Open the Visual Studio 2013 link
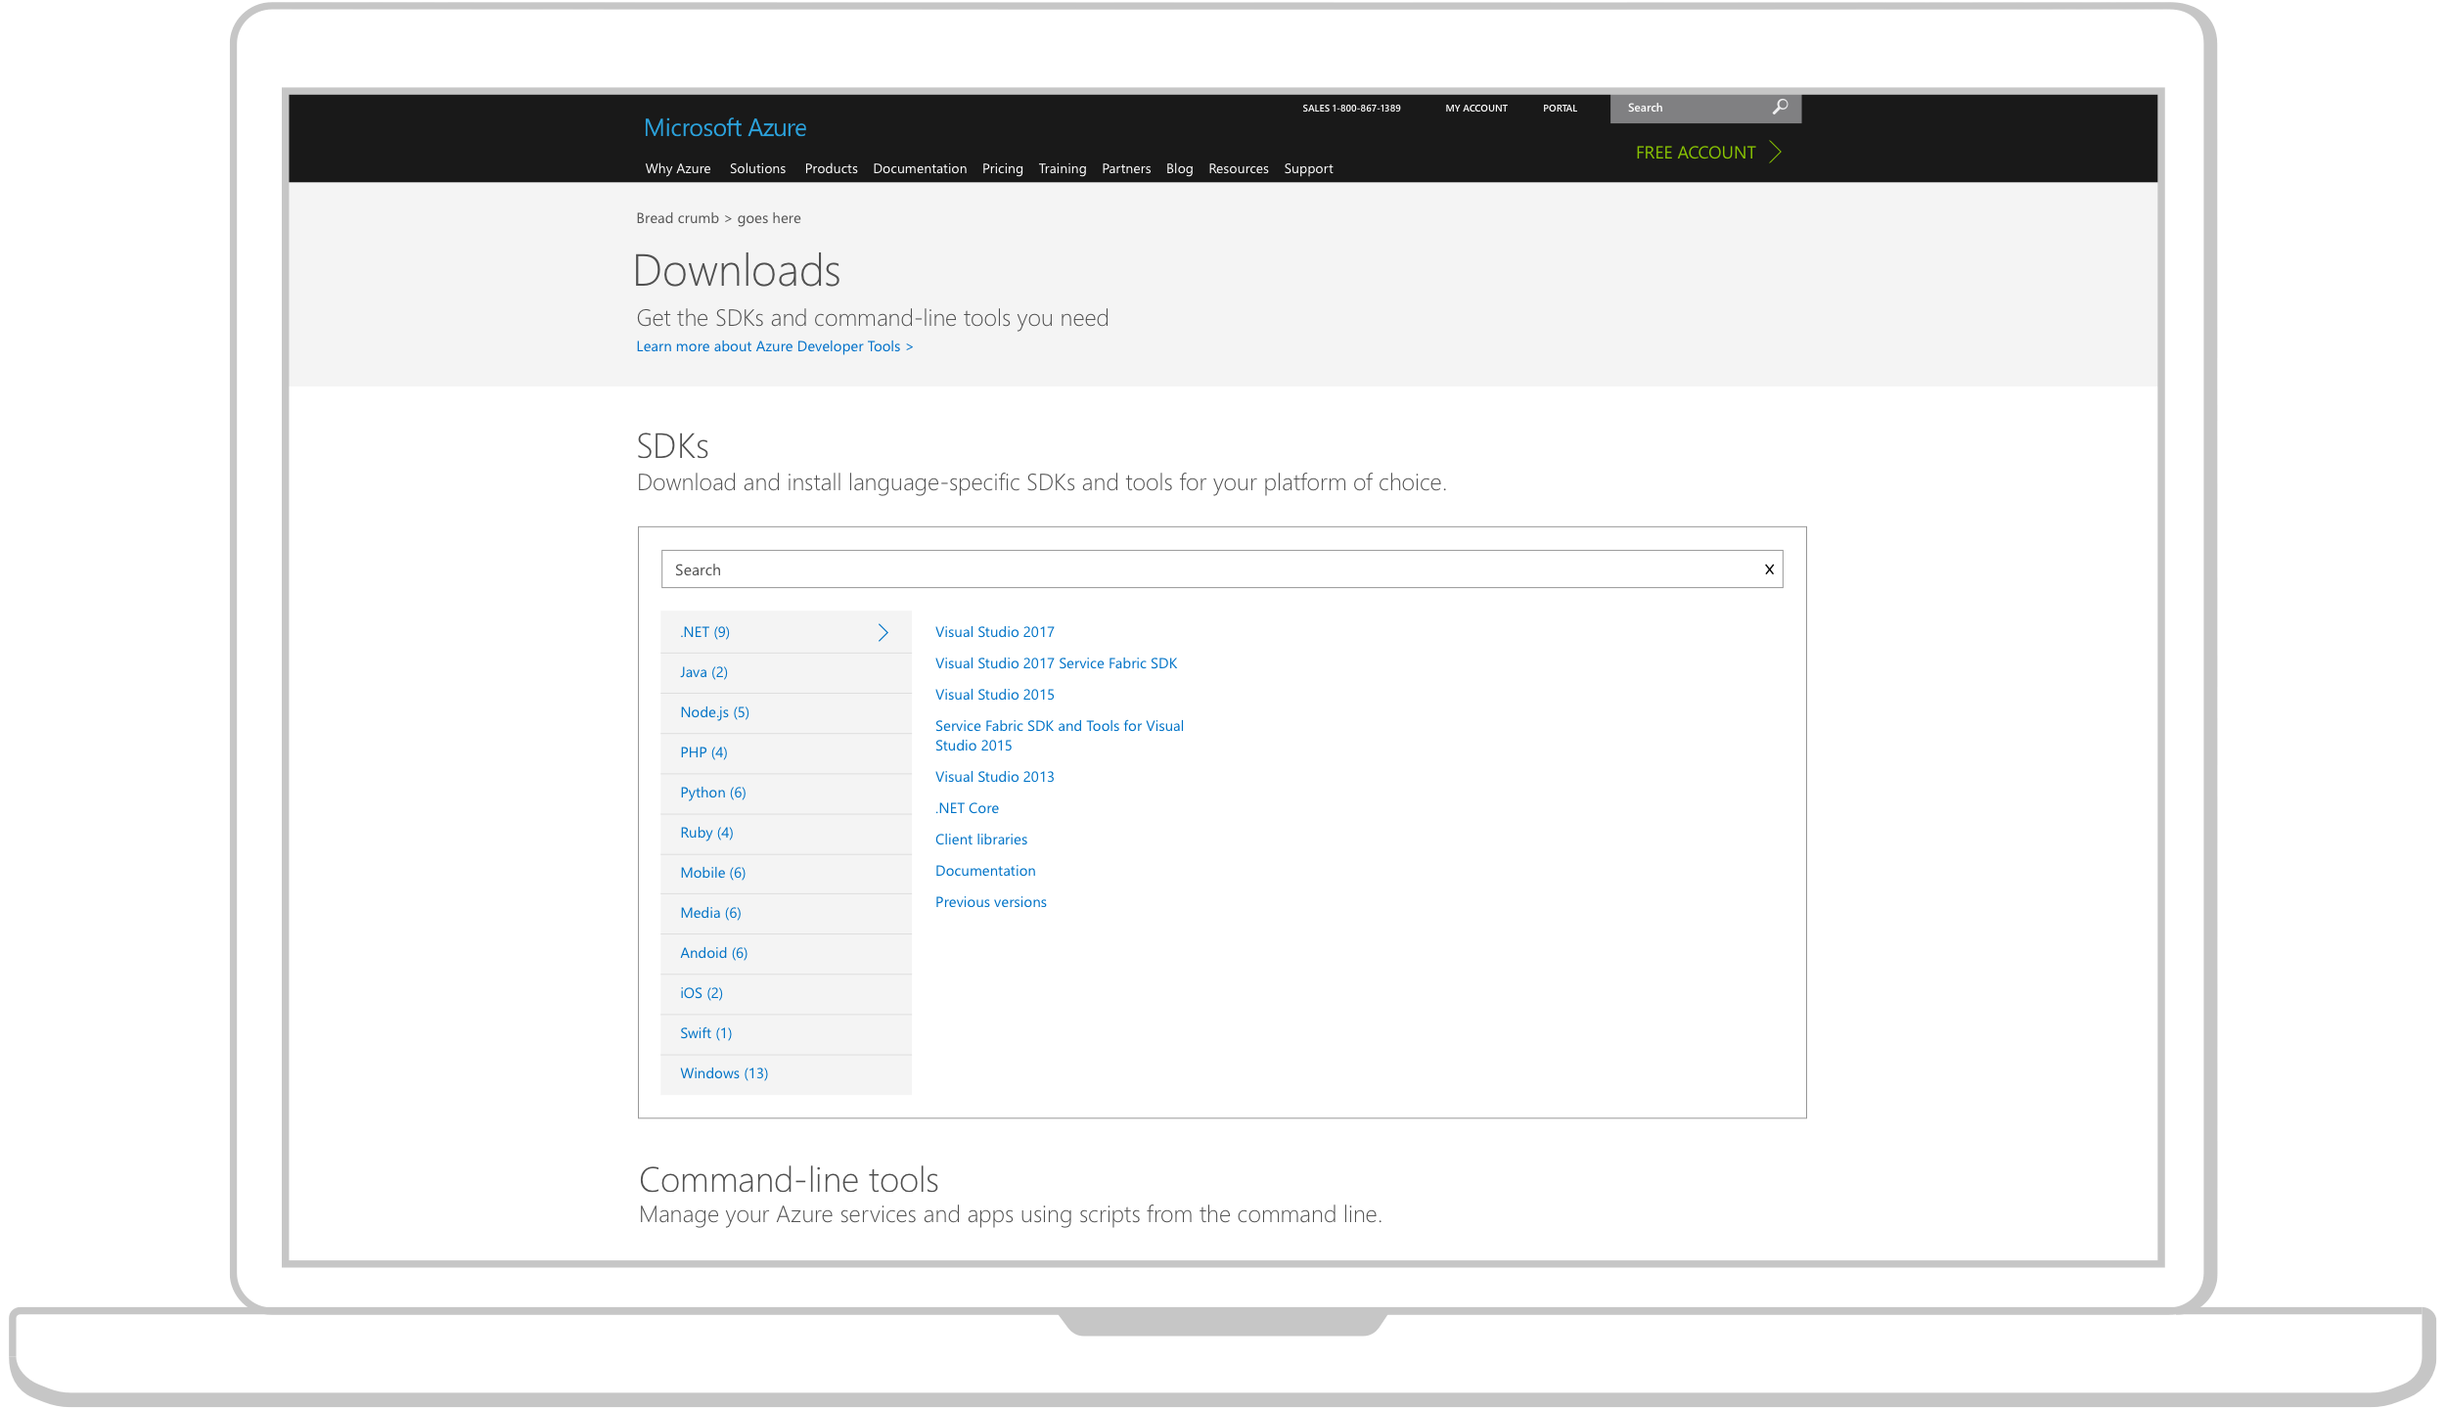Screen dimensions: 2446x1409 pos(994,777)
